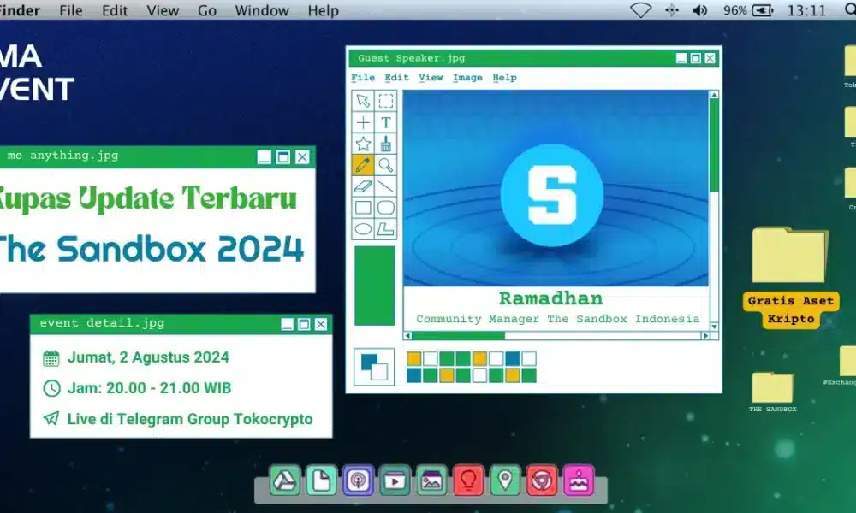856x513 pixels.
Task: Click the 'The Sandbox 2024' heading
Action: pyautogui.click(x=152, y=249)
